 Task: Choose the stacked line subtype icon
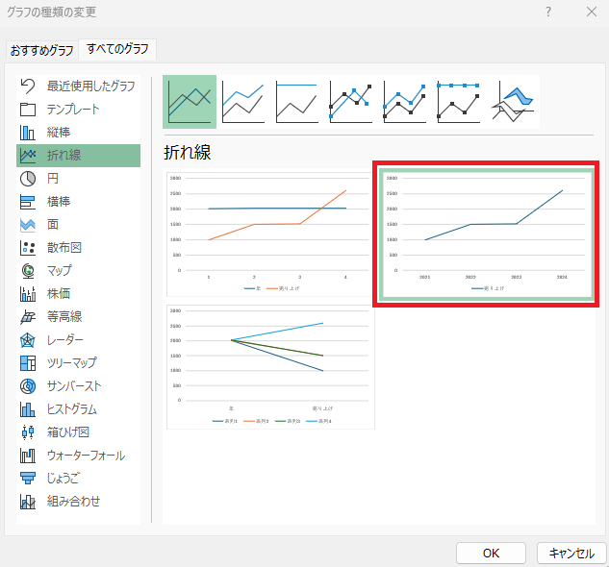243,102
